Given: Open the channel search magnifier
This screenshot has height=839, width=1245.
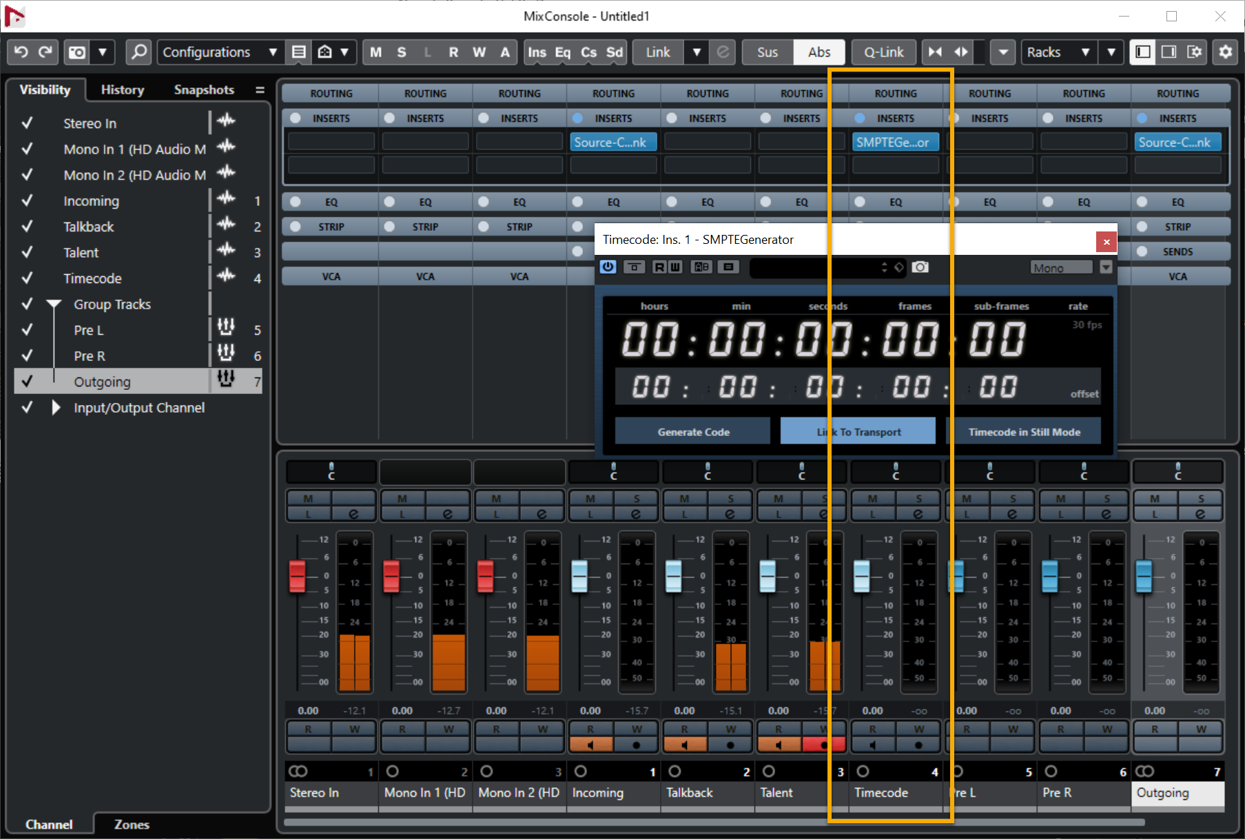Looking at the screenshot, I should (x=138, y=52).
